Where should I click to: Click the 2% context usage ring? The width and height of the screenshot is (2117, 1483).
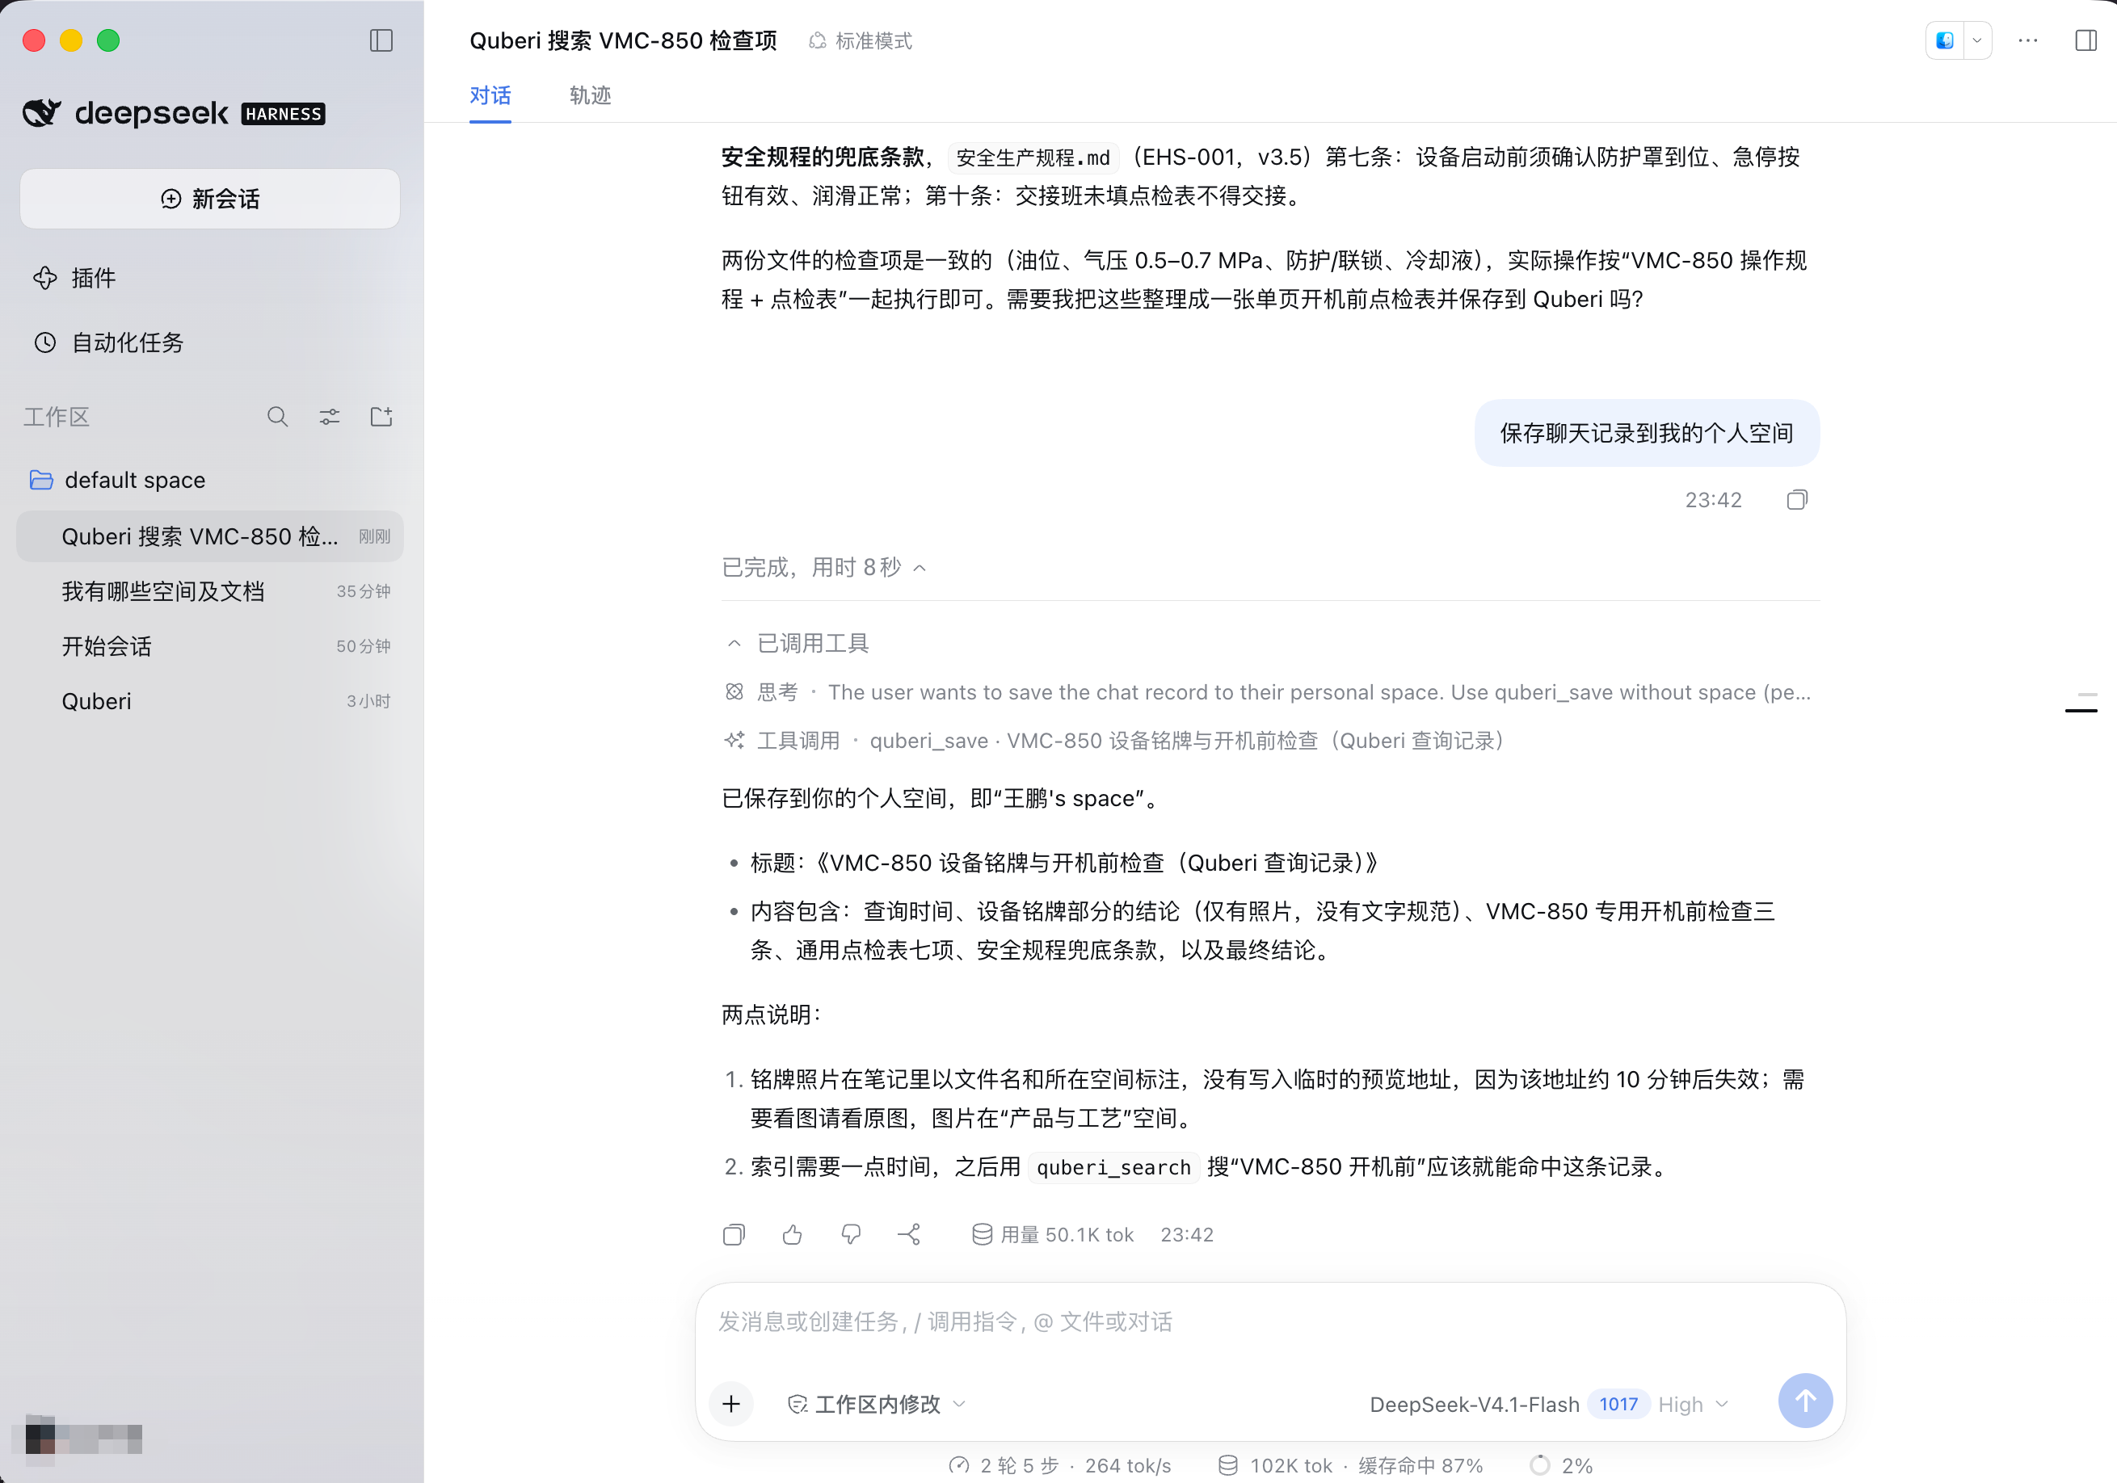[x=1560, y=1465]
